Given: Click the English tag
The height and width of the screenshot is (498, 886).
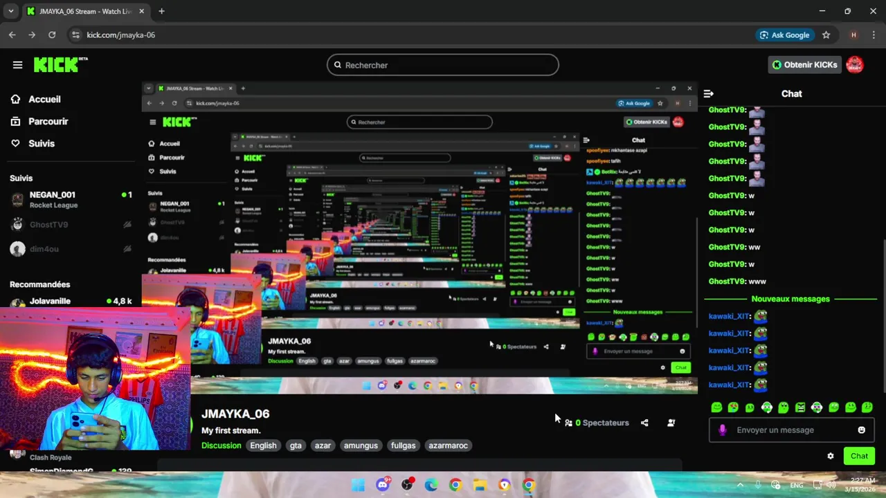Looking at the screenshot, I should [x=263, y=445].
